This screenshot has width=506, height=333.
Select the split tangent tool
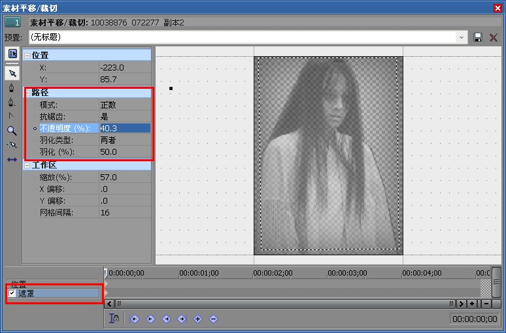12,116
